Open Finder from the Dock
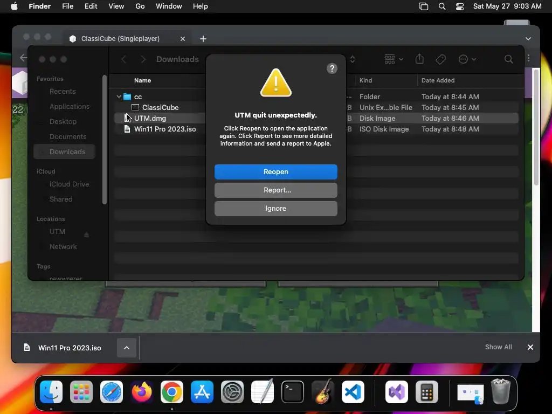Image resolution: width=552 pixels, height=414 pixels. click(x=51, y=392)
